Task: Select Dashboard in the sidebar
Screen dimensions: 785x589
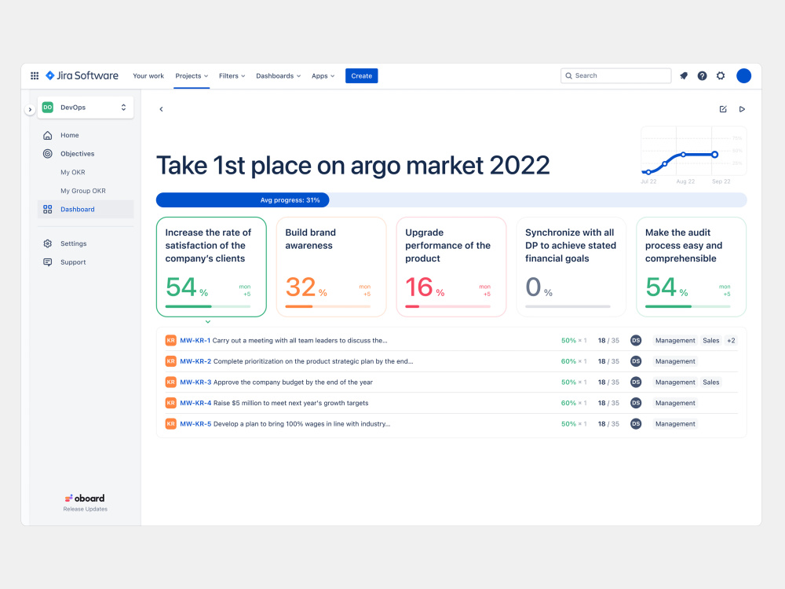Action: pyautogui.click(x=77, y=210)
